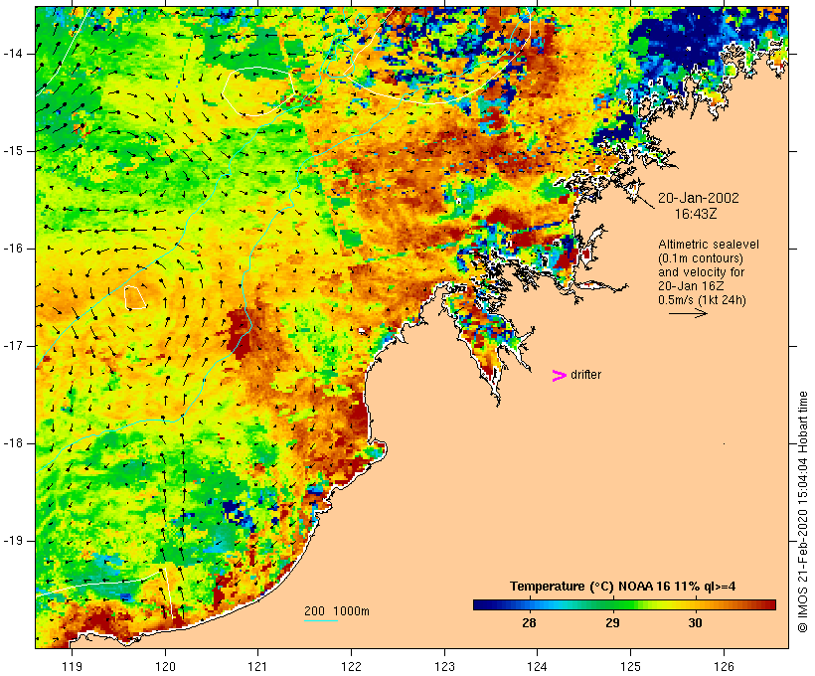Click the small white closed contour near 119.7, -16.5
Viewport: 815px width, 676px height.
(x=134, y=297)
